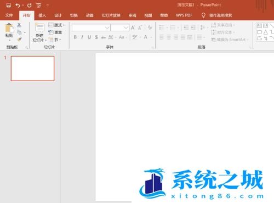Open the 段落 Paragraph dialog launcher
This screenshot has width=274, height=203.
[x=250, y=48]
